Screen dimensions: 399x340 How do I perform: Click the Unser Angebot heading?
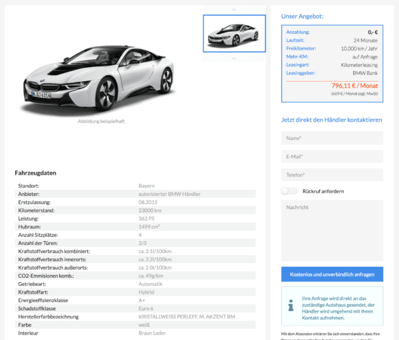pyautogui.click(x=302, y=16)
